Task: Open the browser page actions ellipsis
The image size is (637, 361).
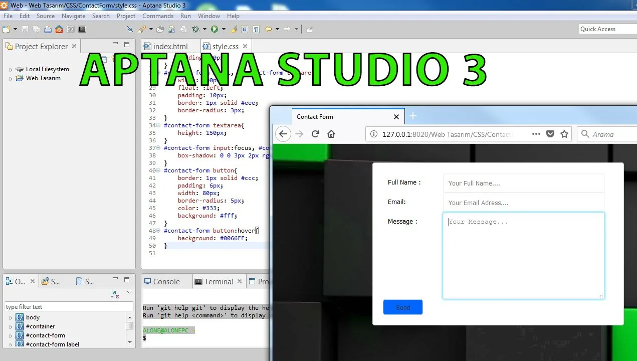Action: tap(536, 134)
